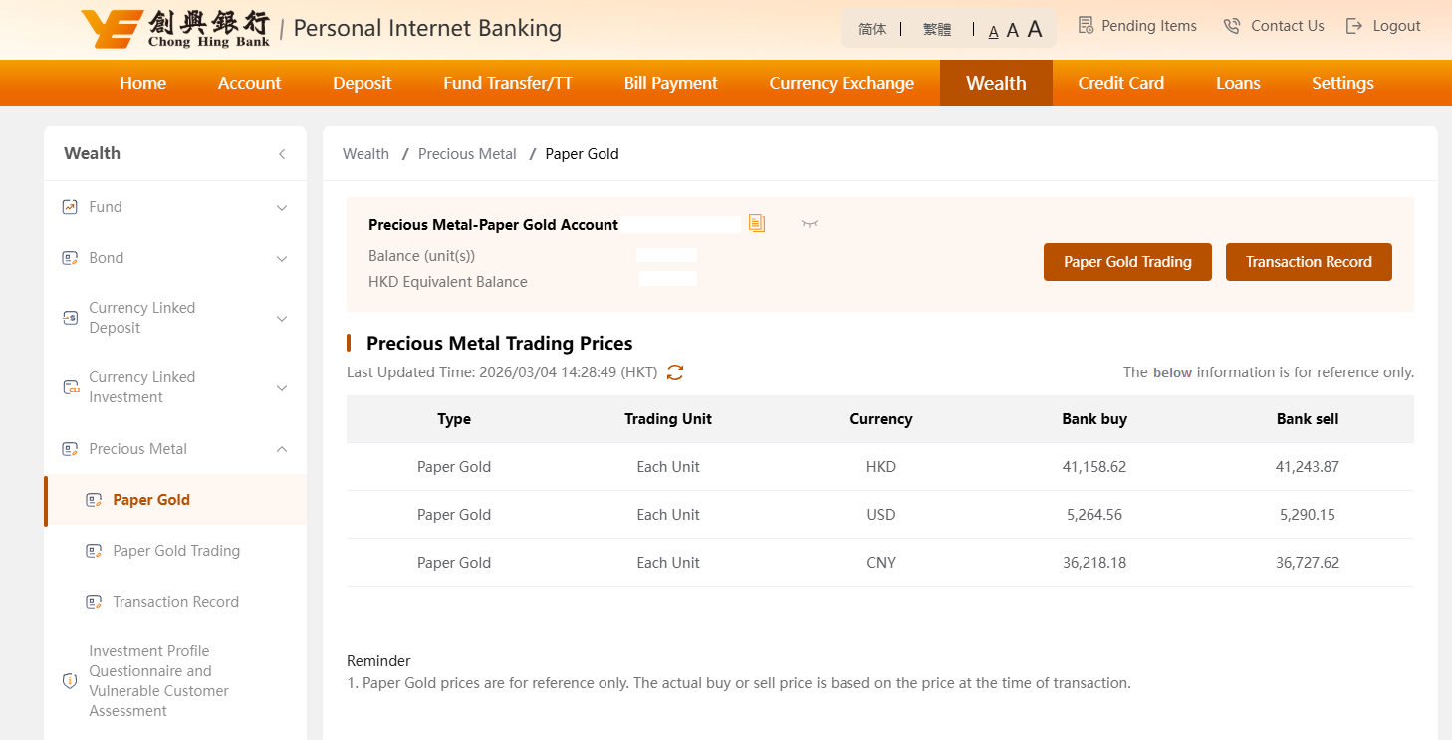Click the Transaction Record button
1452x740 pixels.
tap(1309, 262)
